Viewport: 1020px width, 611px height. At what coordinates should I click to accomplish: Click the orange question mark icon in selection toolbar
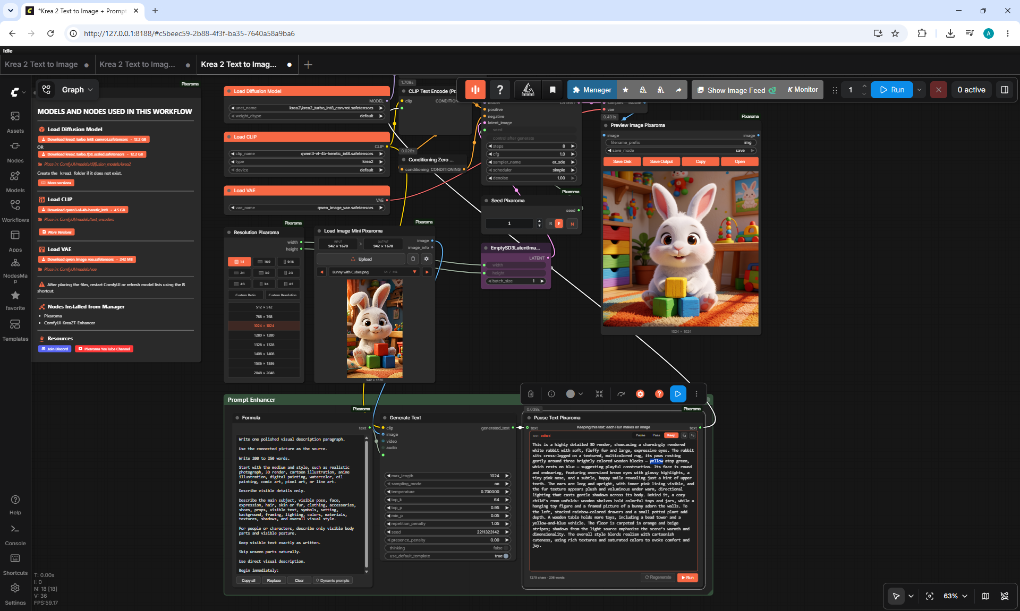pos(659,394)
